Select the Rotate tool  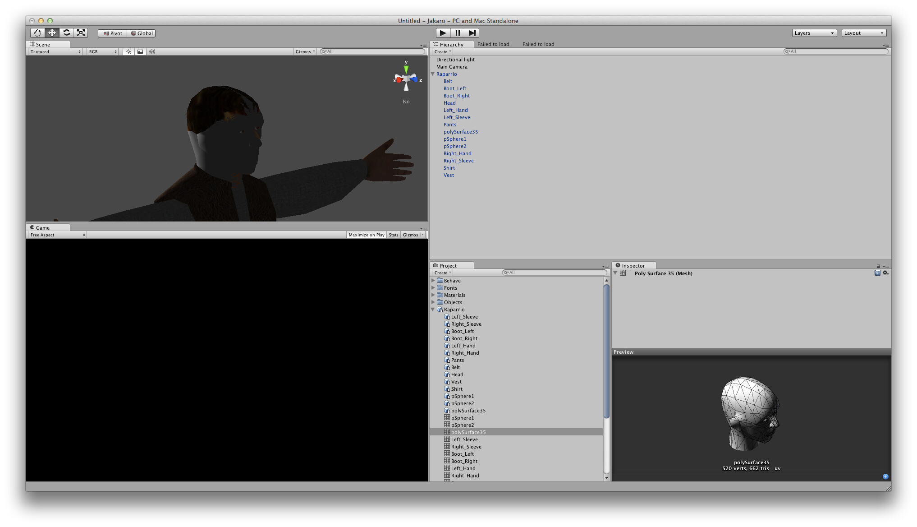coord(67,33)
